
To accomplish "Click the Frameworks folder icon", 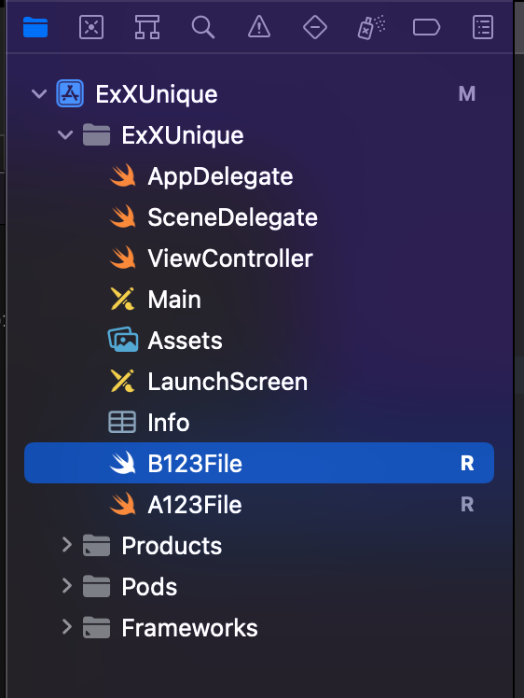I will (97, 627).
